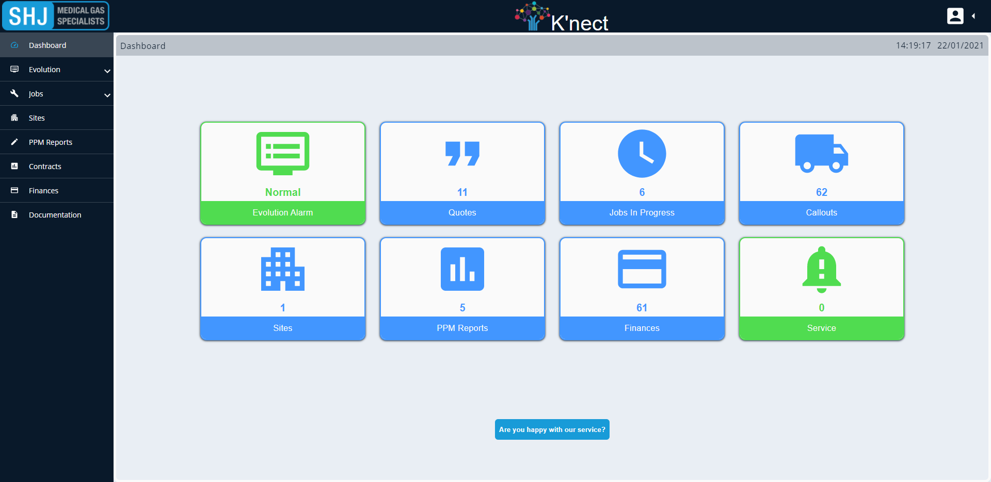
Task: Click the Finances credit card icon tile
Action: [642, 269]
